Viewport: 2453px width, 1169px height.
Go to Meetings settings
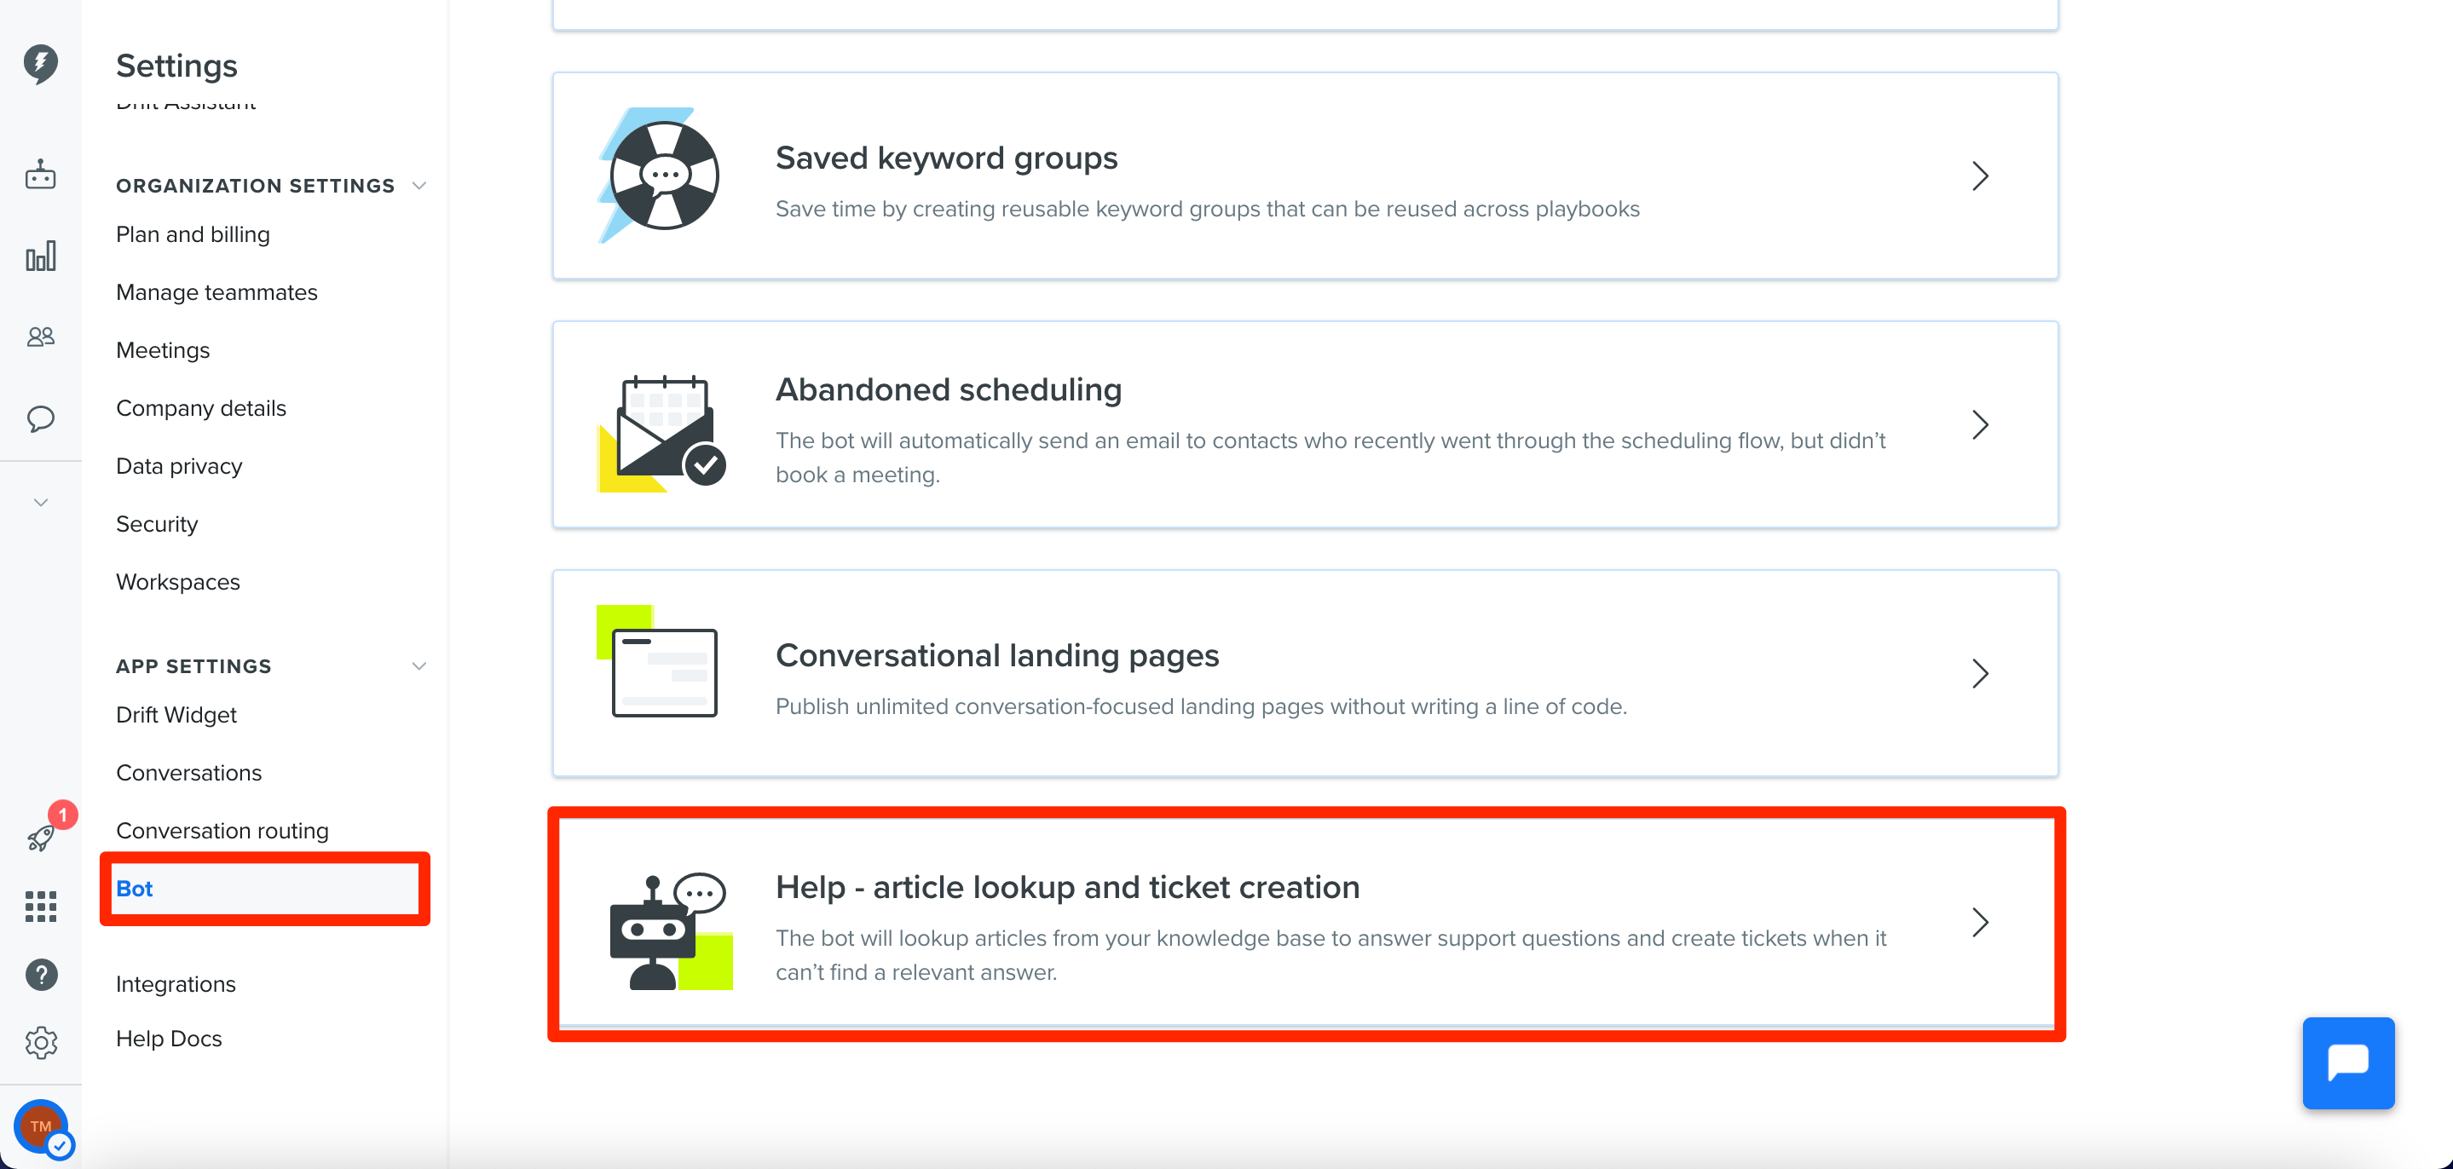(163, 350)
